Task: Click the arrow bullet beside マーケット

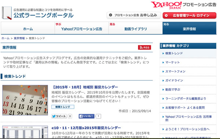Action: (163, 63)
